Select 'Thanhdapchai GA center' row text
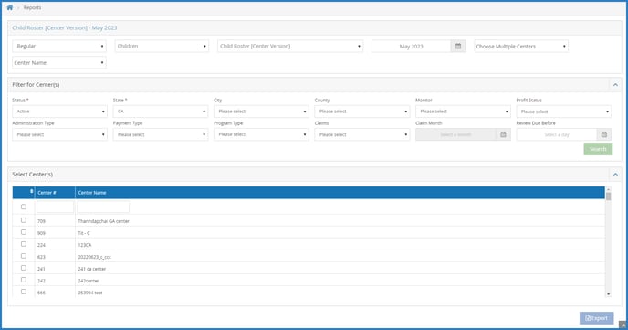Screen dimensions: 628x330 [103, 221]
